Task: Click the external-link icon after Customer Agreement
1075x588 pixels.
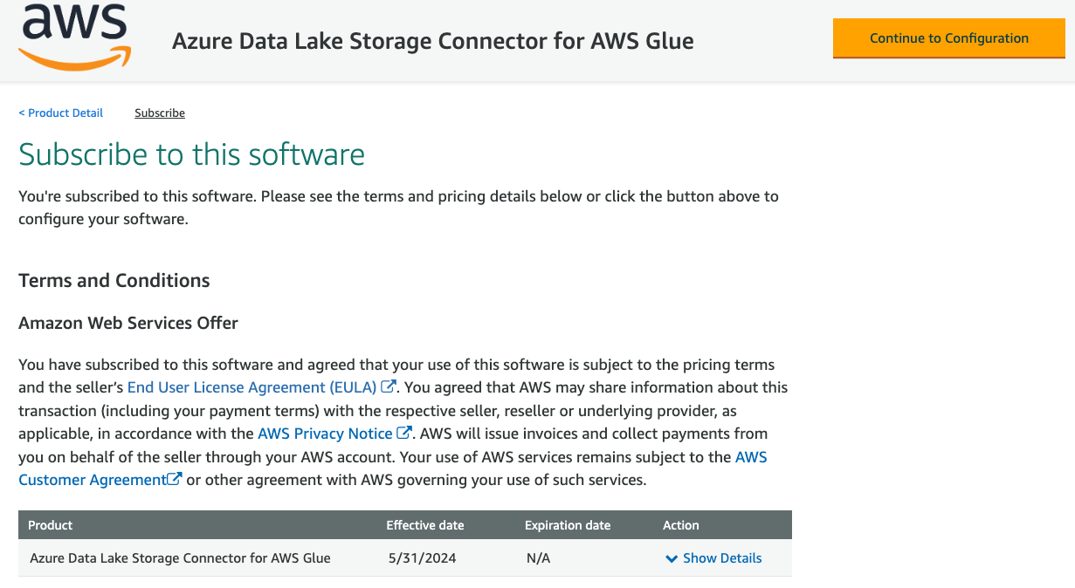Action: (175, 479)
